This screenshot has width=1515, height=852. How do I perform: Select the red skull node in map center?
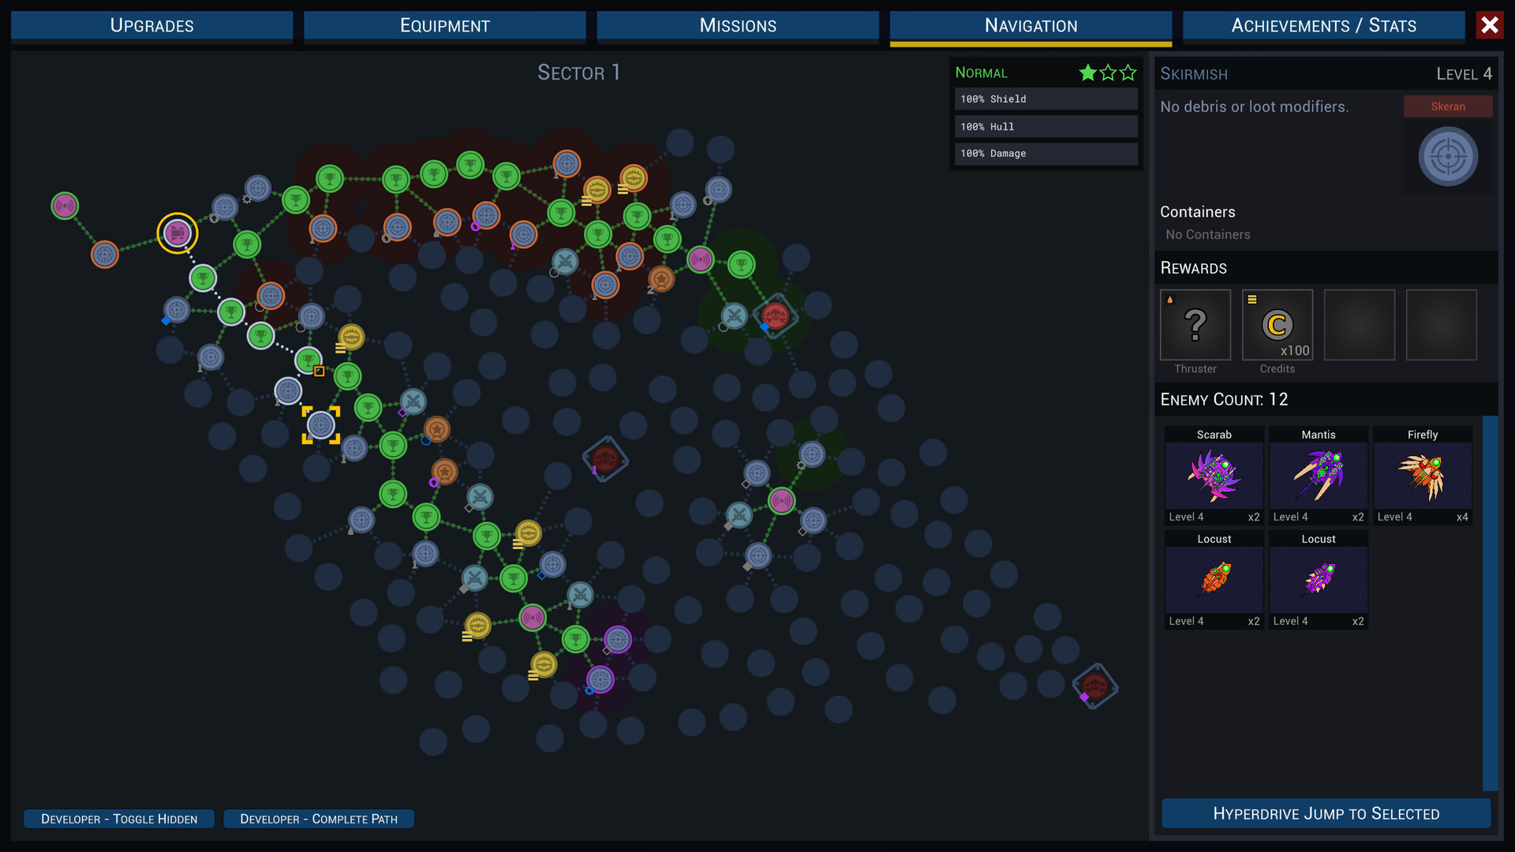[x=605, y=458]
